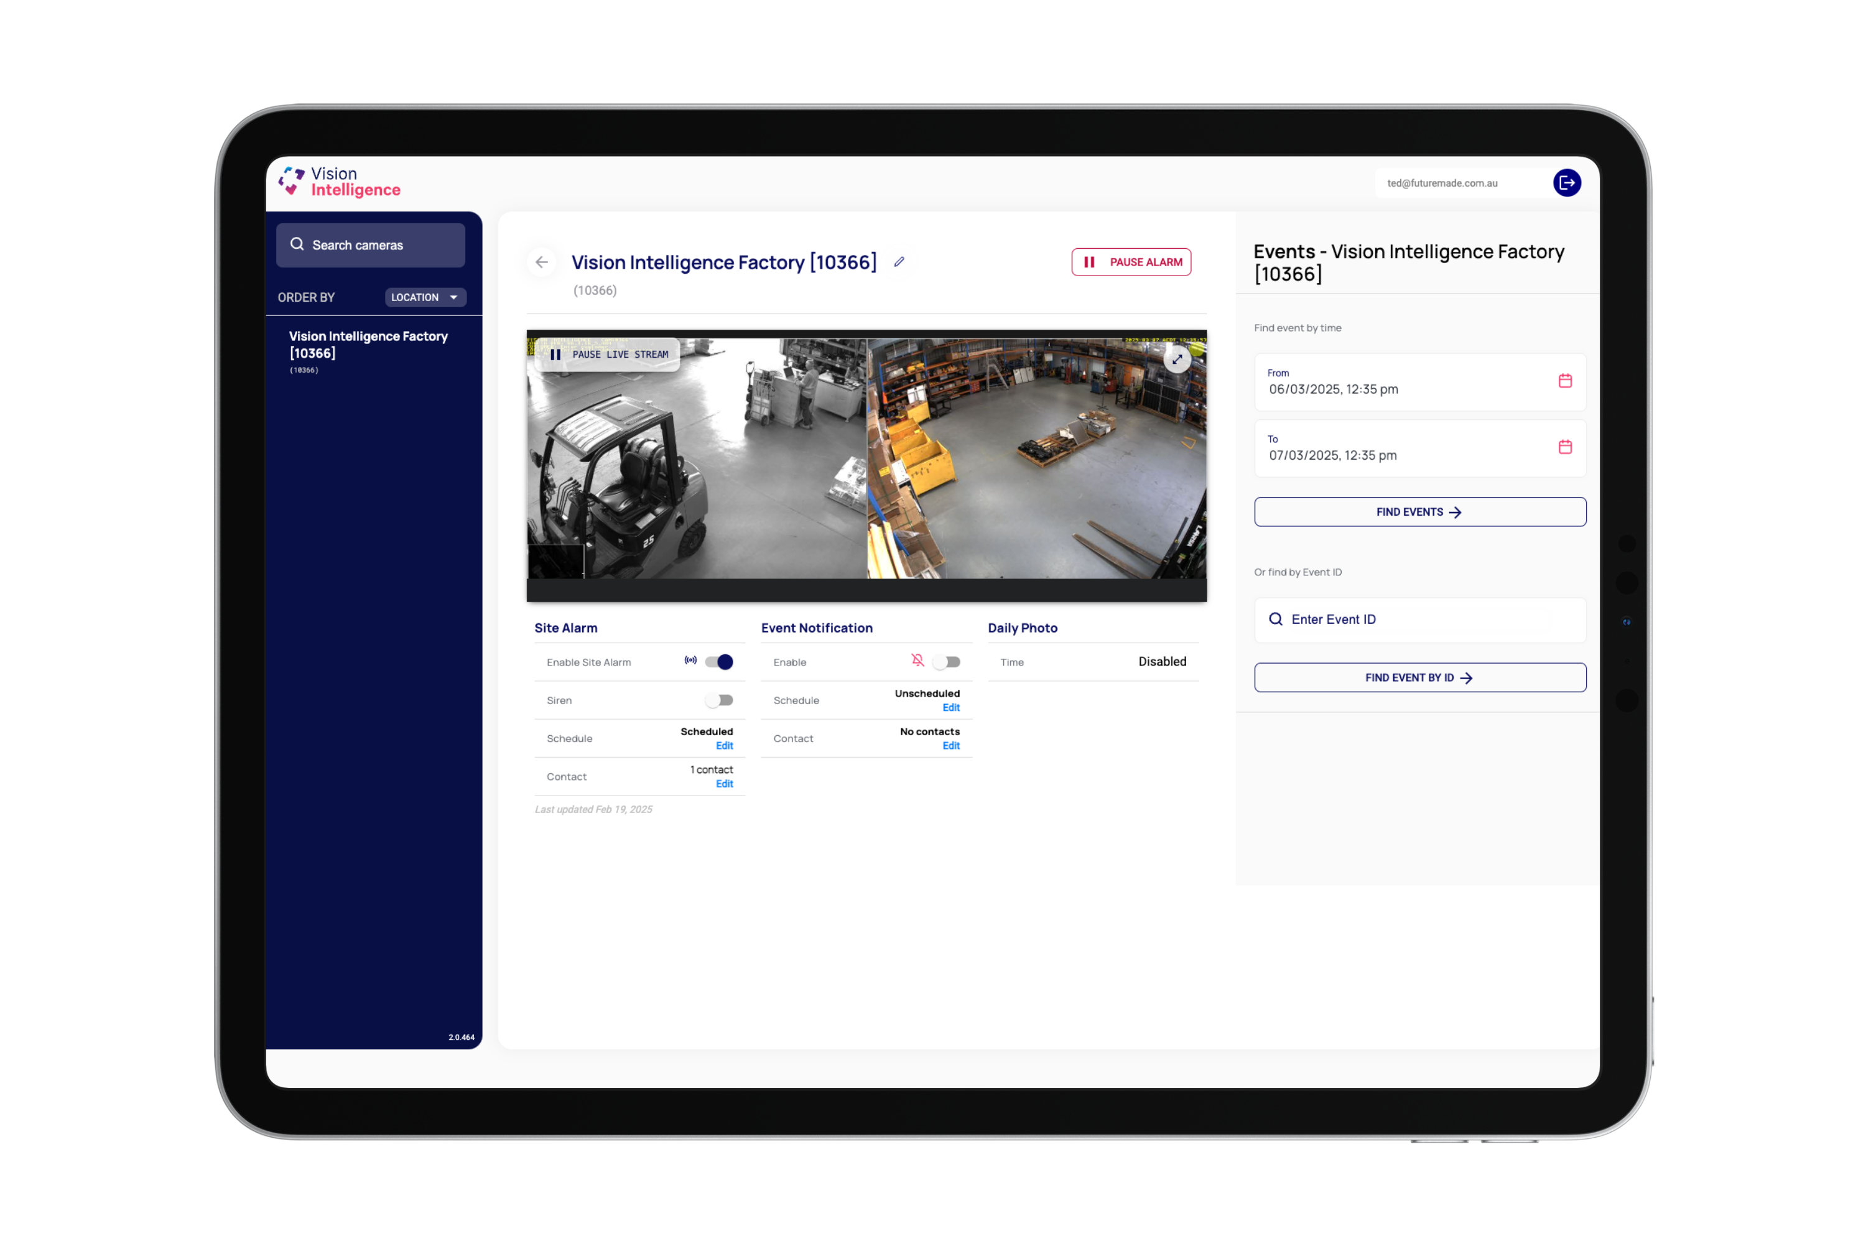
Task: Click the site alarm broadcast icon
Action: point(690,660)
